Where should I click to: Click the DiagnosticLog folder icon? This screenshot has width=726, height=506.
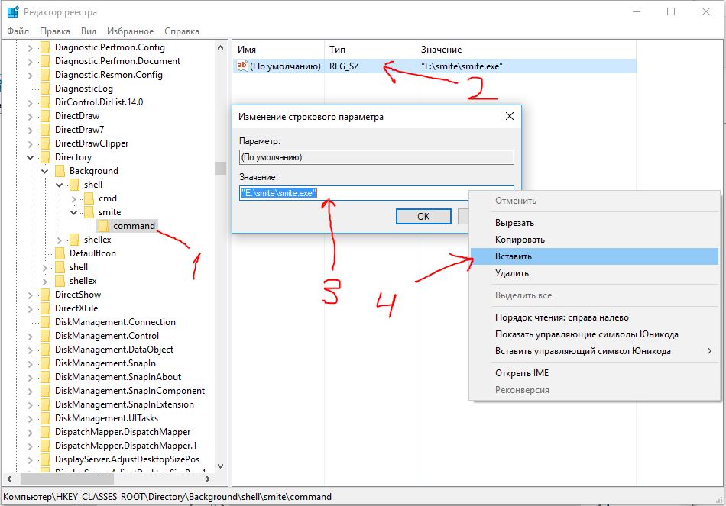coord(45,89)
